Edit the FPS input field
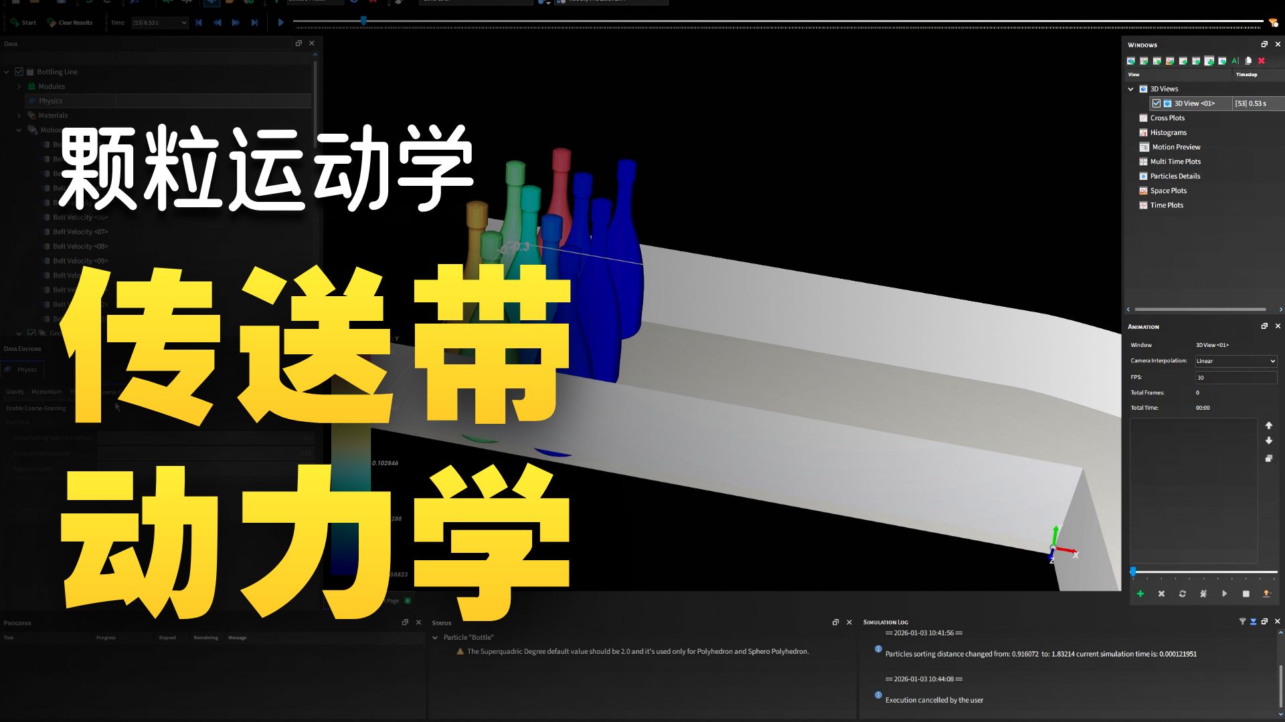The width and height of the screenshot is (1285, 722). point(1235,377)
